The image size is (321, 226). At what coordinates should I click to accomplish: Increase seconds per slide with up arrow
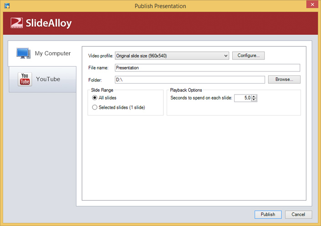pos(254,96)
